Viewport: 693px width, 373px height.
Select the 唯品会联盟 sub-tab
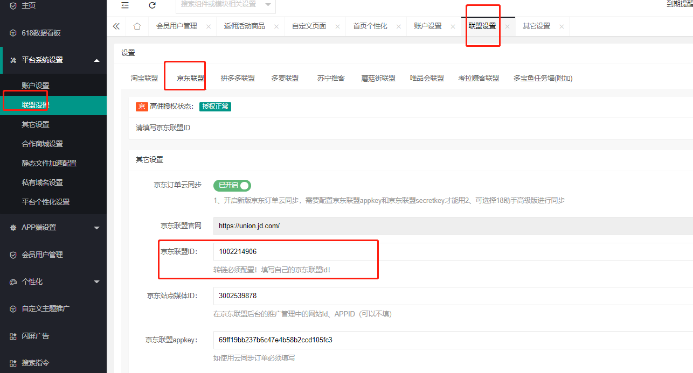coord(427,78)
